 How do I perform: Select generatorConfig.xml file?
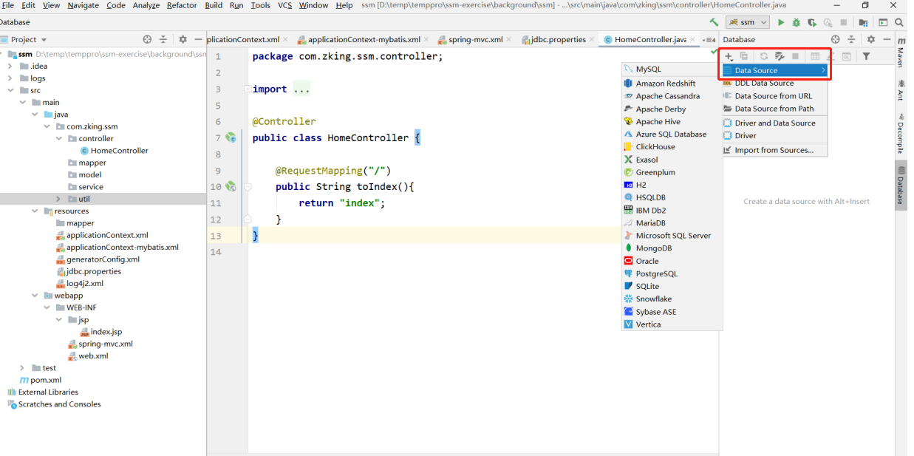(98, 259)
